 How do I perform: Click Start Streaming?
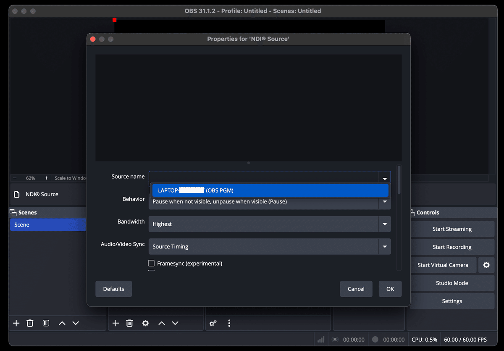coord(452,229)
